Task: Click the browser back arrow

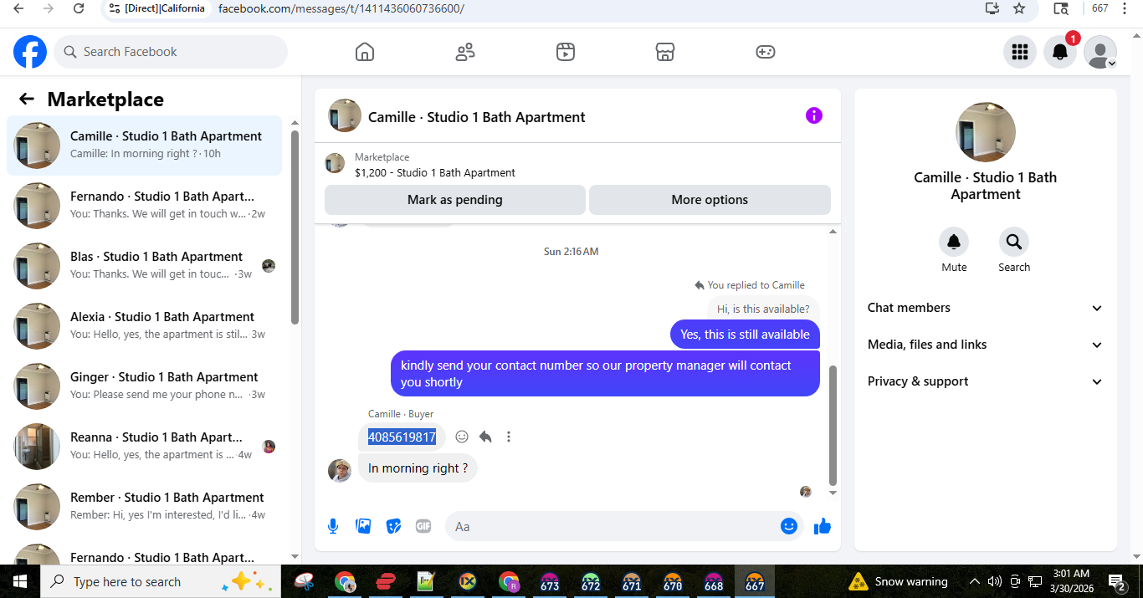Action: tap(18, 8)
